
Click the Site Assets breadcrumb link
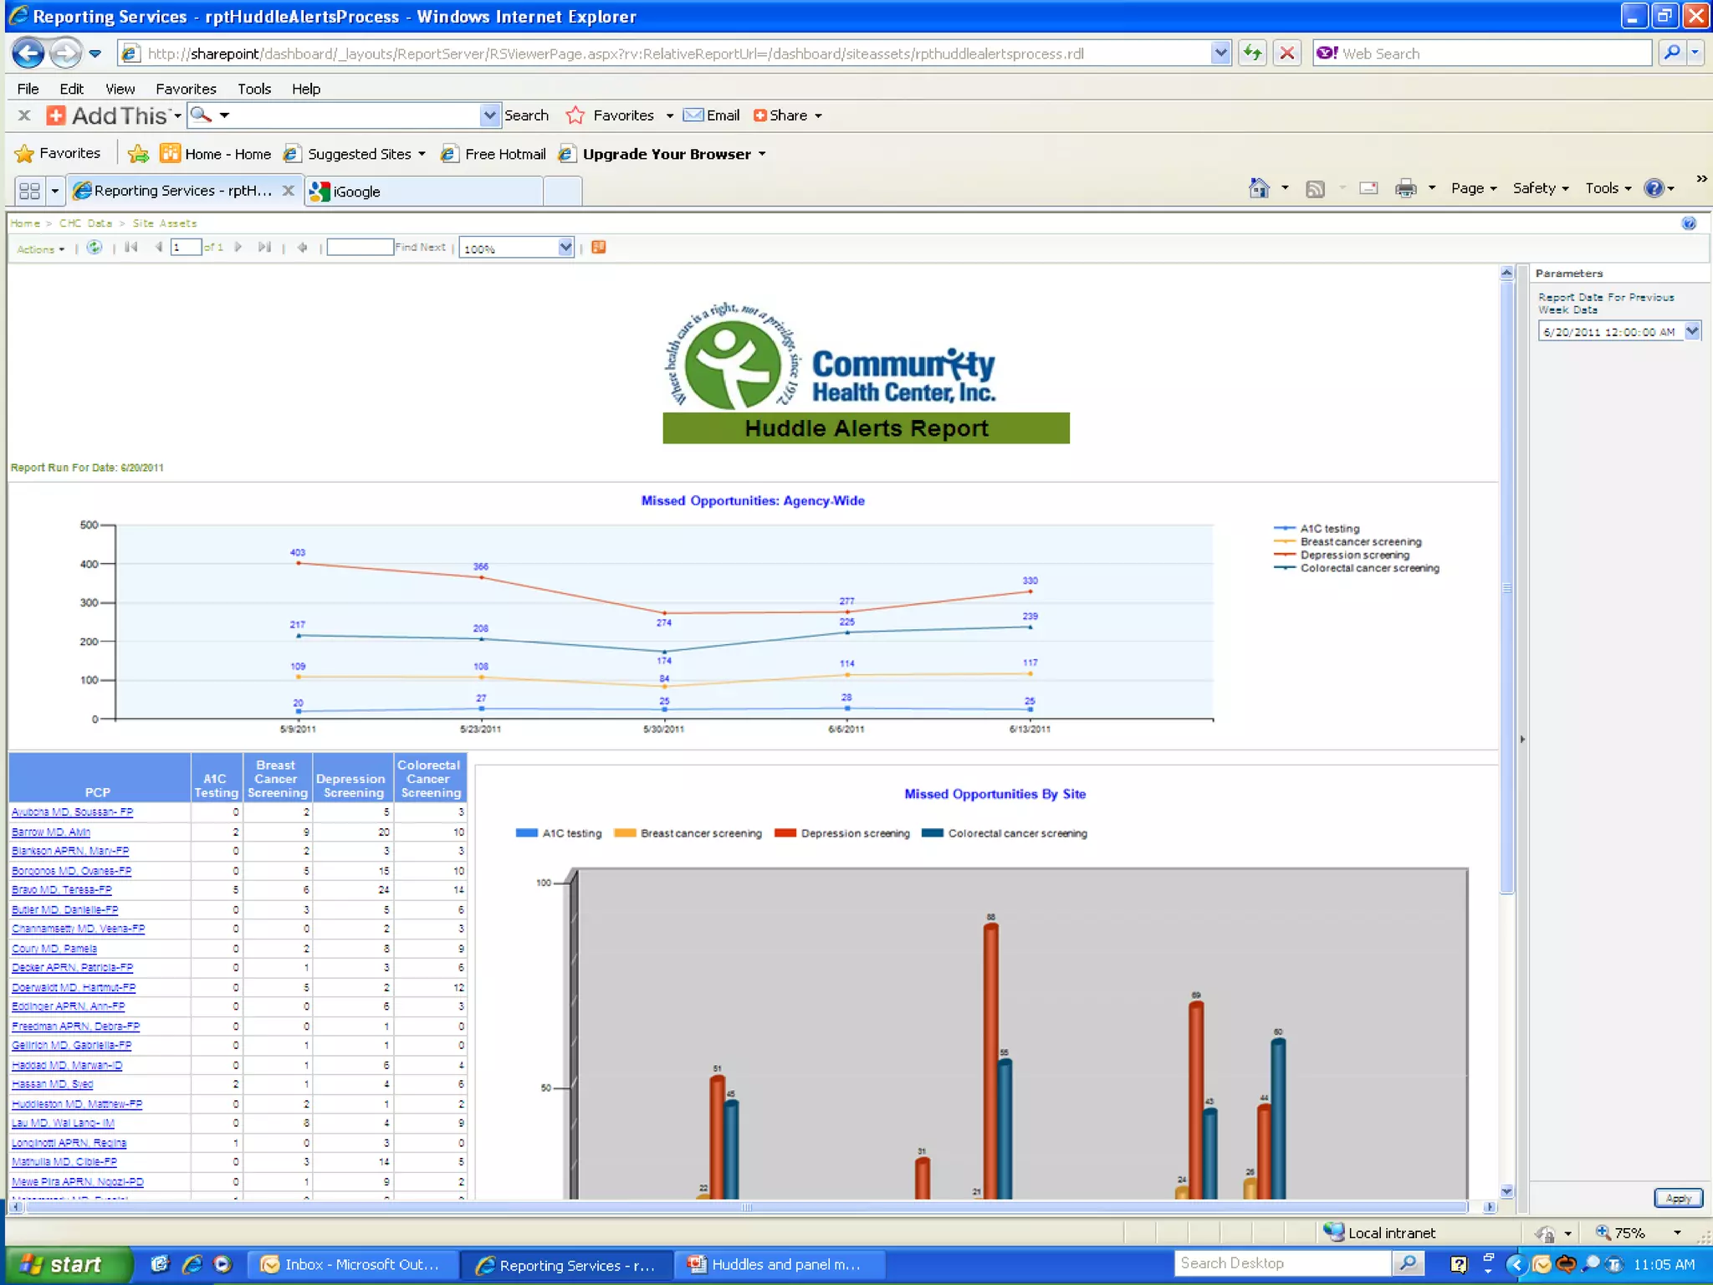[165, 223]
